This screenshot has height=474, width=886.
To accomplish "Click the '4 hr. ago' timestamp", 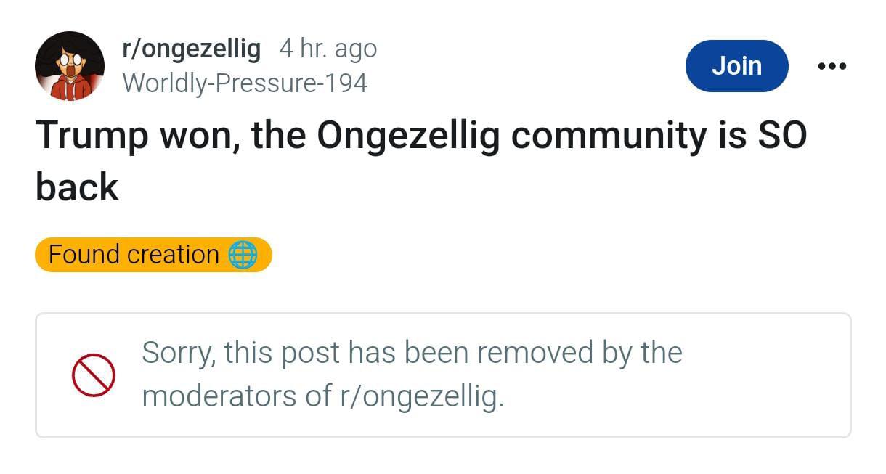I will (x=328, y=49).
